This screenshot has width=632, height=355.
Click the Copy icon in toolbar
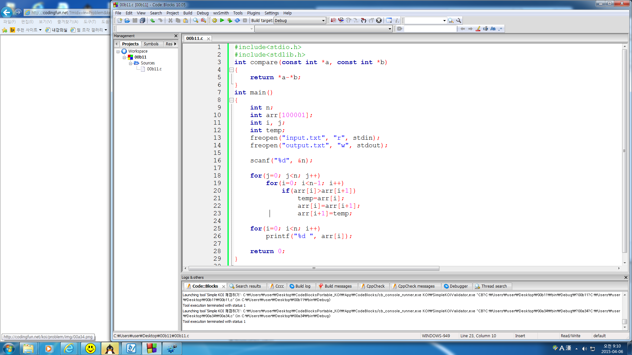(x=178, y=20)
